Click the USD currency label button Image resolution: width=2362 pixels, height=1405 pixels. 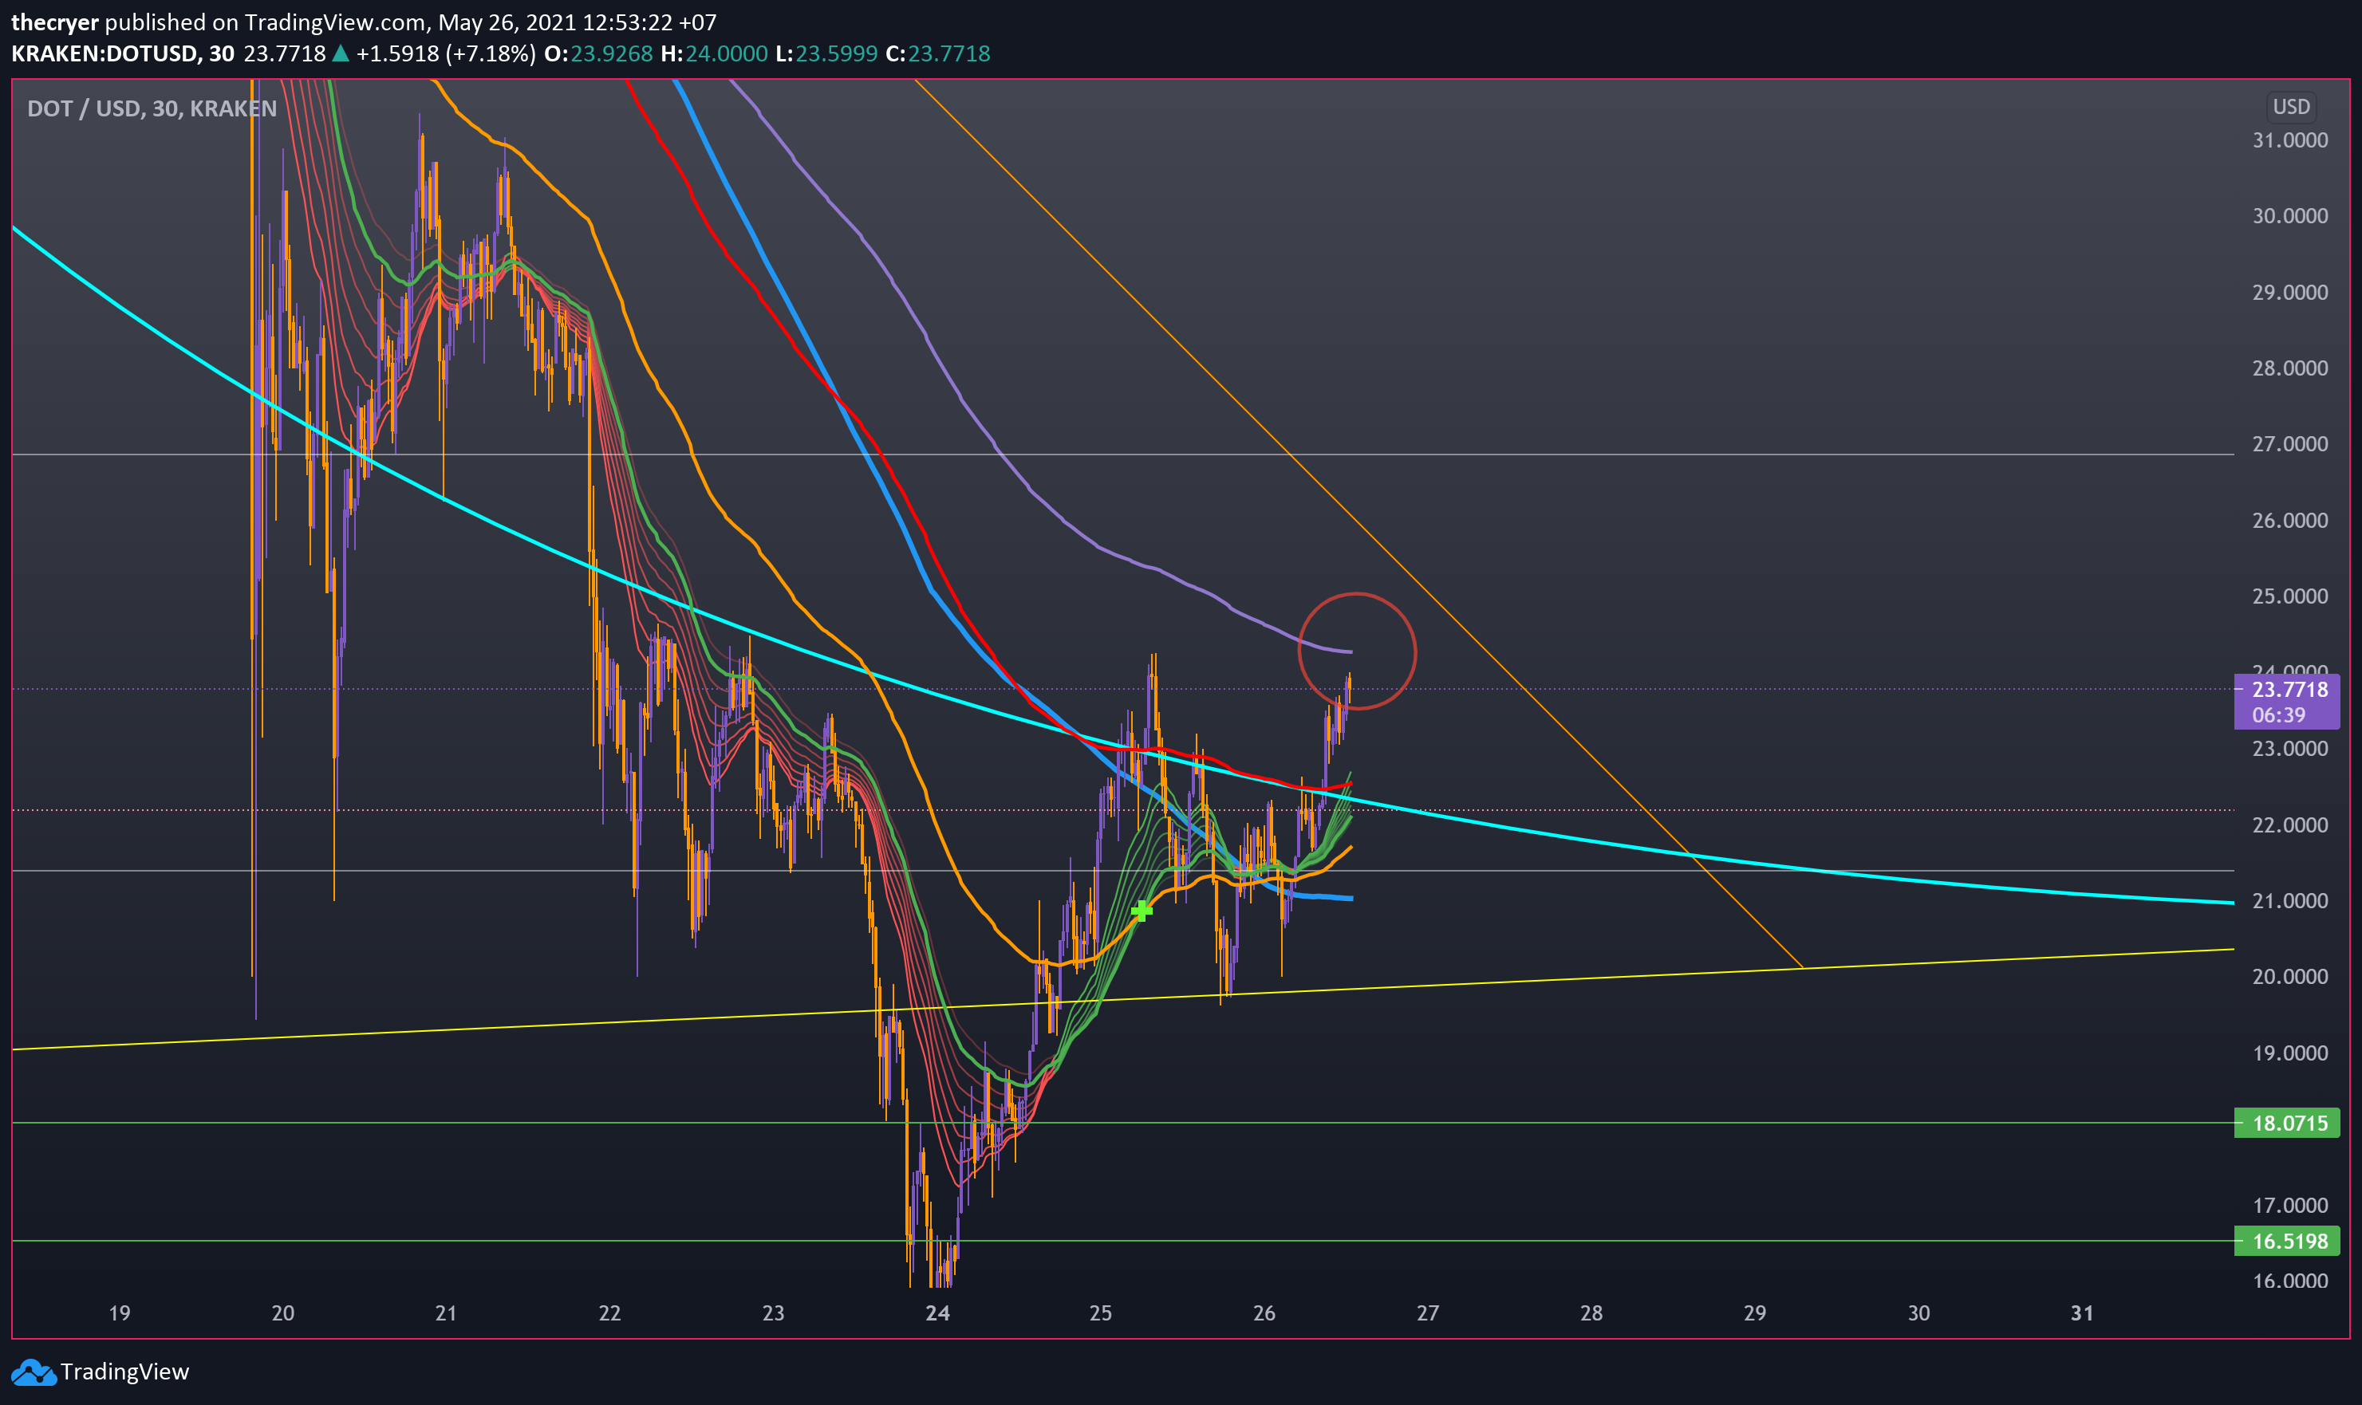pyautogui.click(x=2291, y=107)
